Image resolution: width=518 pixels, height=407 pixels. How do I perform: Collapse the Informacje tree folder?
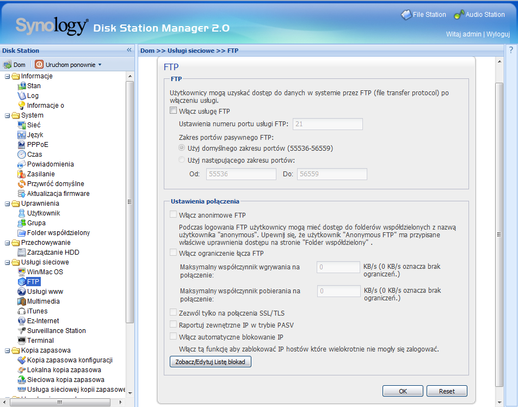7,76
